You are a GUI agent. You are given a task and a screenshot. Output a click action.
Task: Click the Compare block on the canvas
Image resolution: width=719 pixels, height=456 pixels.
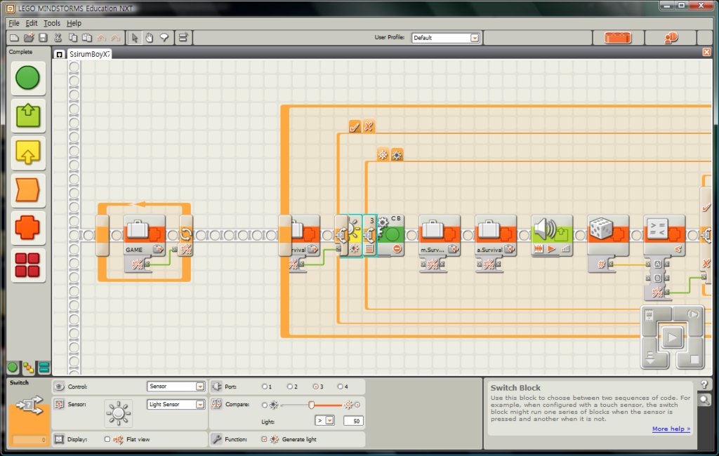click(x=664, y=235)
